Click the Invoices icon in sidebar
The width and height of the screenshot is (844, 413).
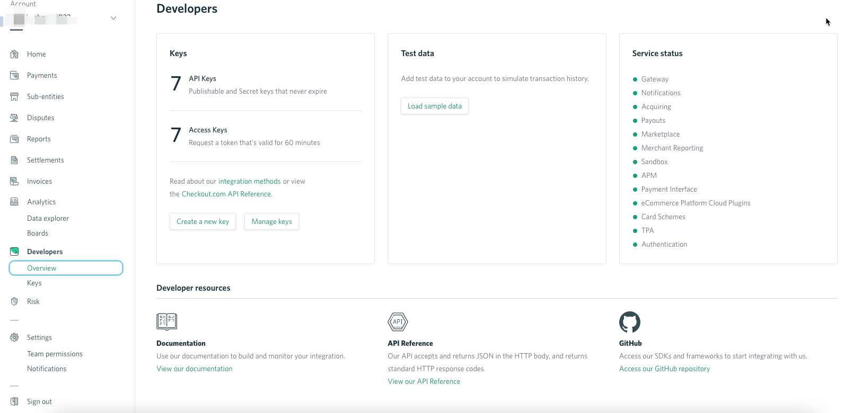[14, 181]
